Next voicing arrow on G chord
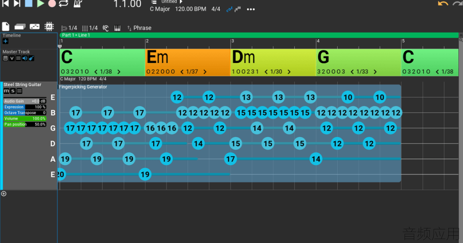Image resolution: width=463 pixels, height=243 pixels. (375, 71)
